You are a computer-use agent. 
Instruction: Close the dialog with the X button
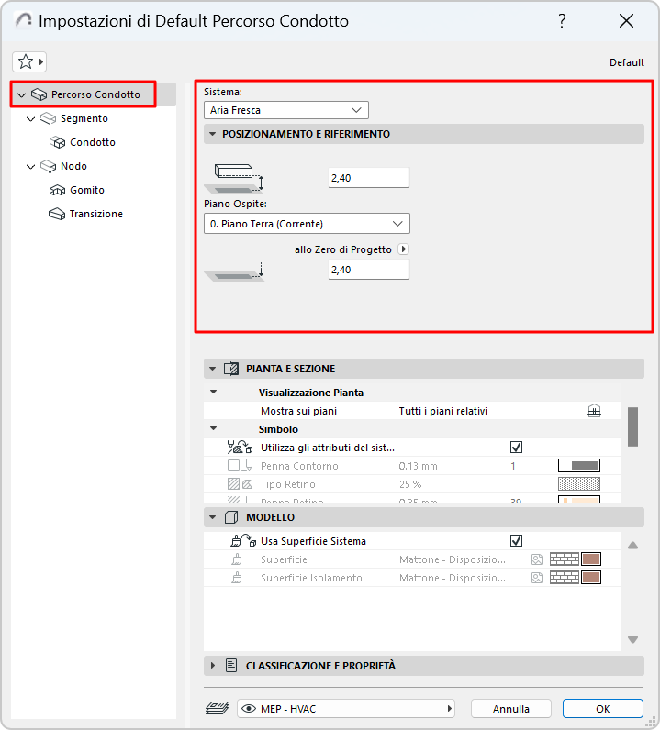click(x=626, y=21)
